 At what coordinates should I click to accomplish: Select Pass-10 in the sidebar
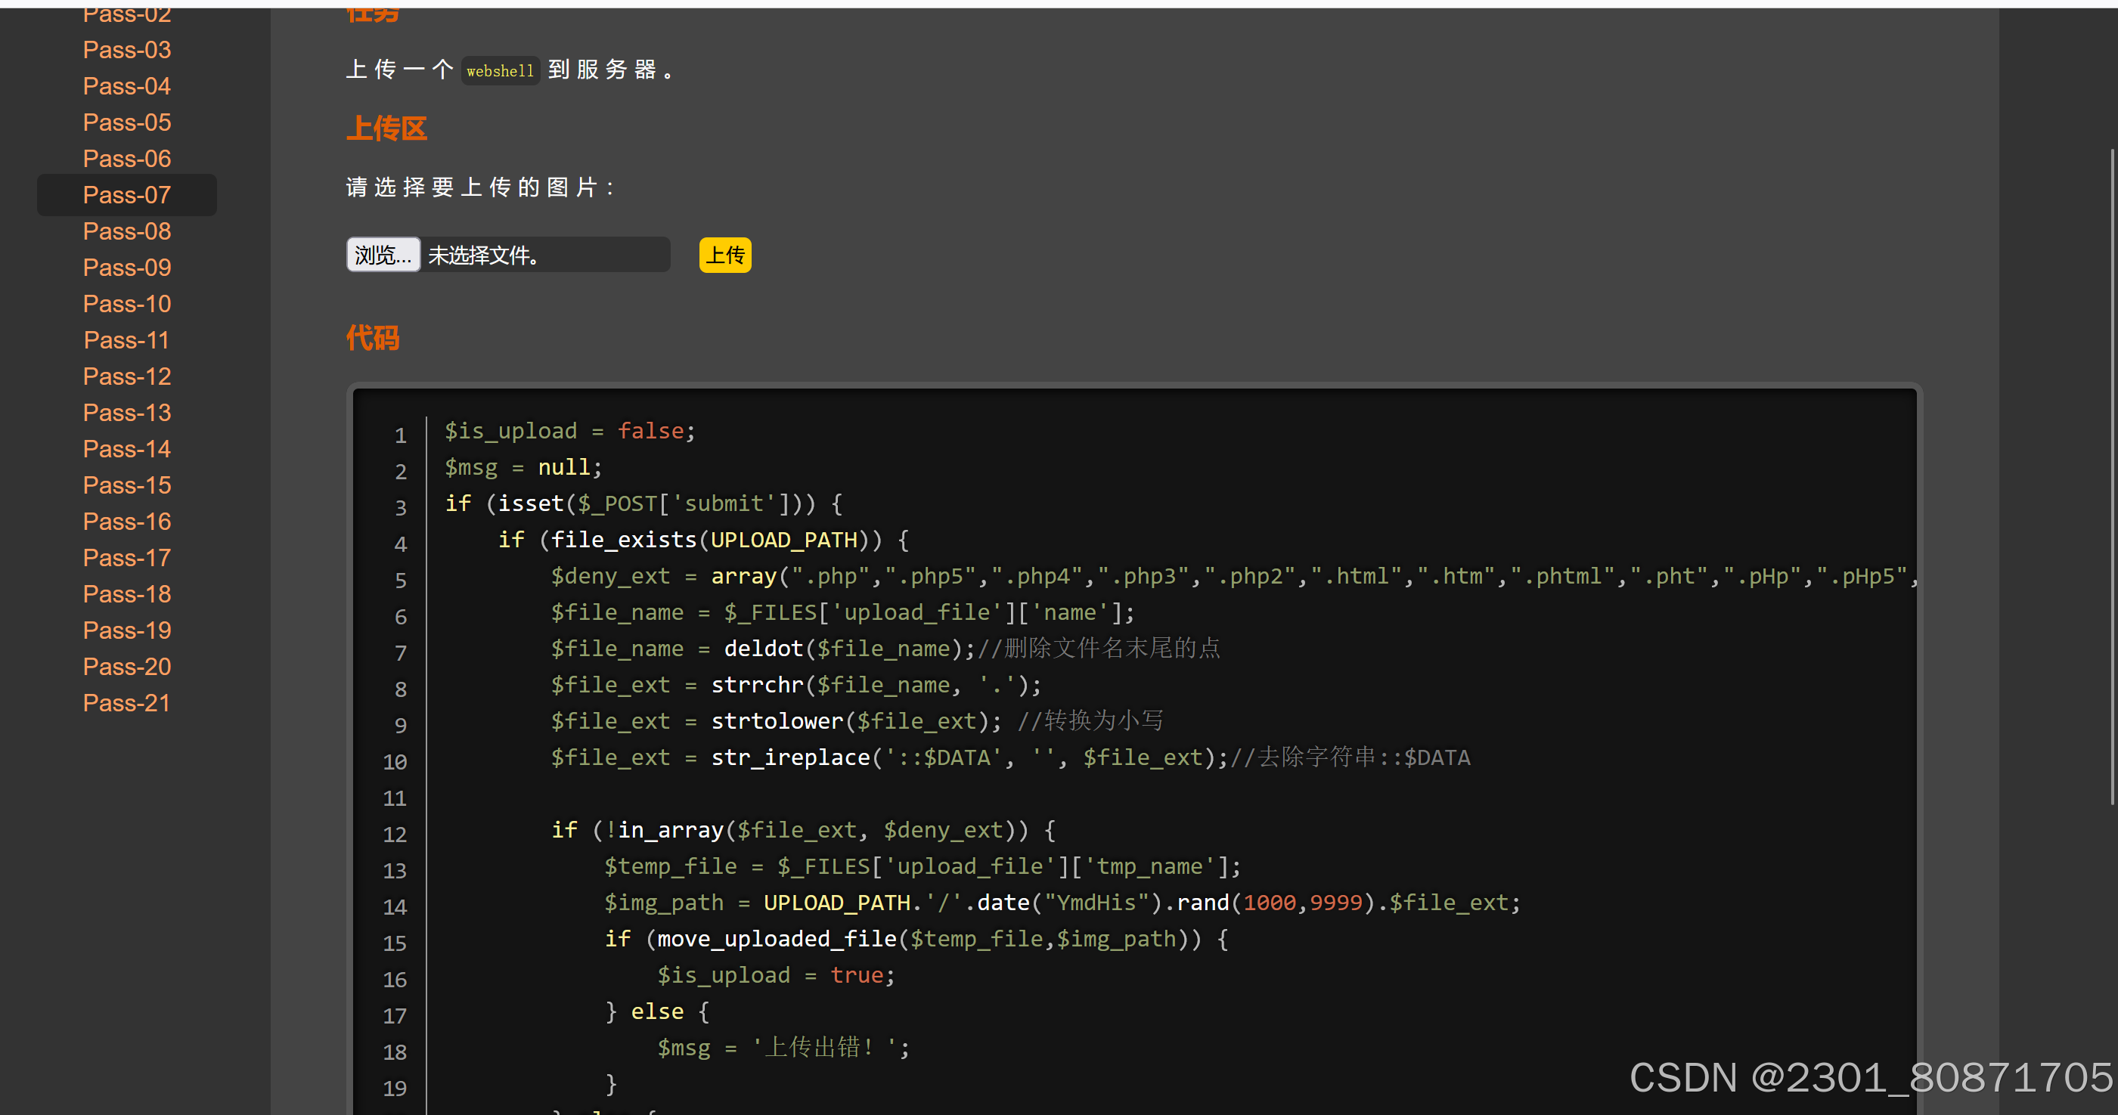126,304
